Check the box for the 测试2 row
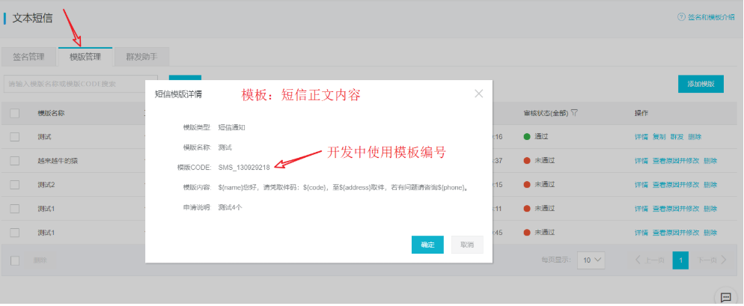 (15, 185)
